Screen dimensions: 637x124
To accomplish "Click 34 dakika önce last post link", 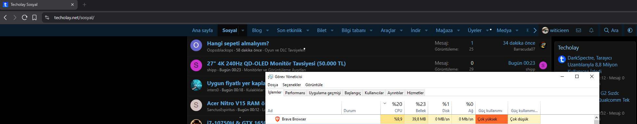I will pos(519,43).
